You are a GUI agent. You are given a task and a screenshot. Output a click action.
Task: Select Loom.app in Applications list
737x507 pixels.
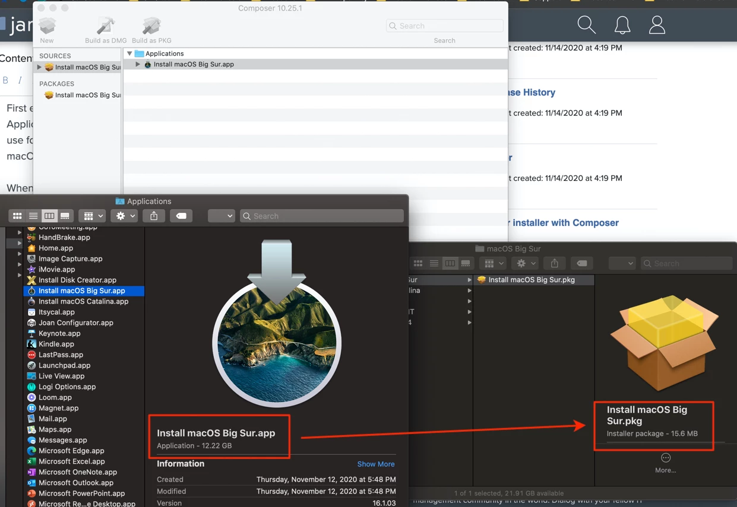tap(84, 397)
